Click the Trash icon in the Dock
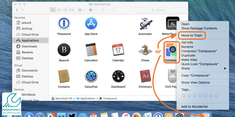 point(206,115)
